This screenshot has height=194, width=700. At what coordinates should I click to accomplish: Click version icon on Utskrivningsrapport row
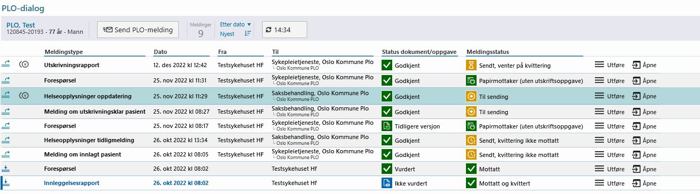[23, 65]
